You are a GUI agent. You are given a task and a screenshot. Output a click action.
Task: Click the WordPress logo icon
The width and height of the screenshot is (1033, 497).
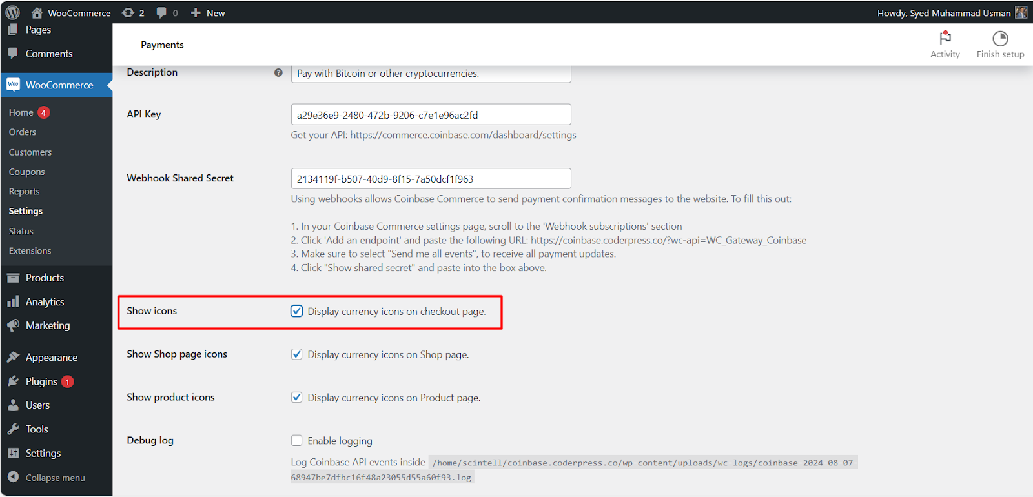(x=12, y=12)
